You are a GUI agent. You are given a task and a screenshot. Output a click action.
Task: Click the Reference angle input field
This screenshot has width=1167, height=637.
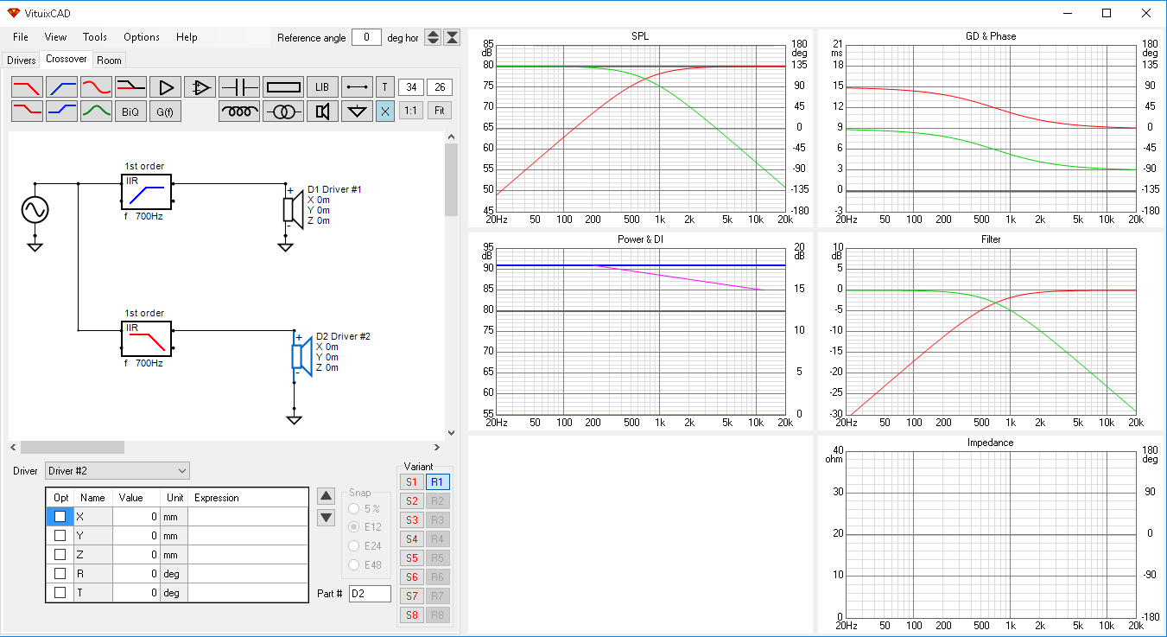[366, 37]
